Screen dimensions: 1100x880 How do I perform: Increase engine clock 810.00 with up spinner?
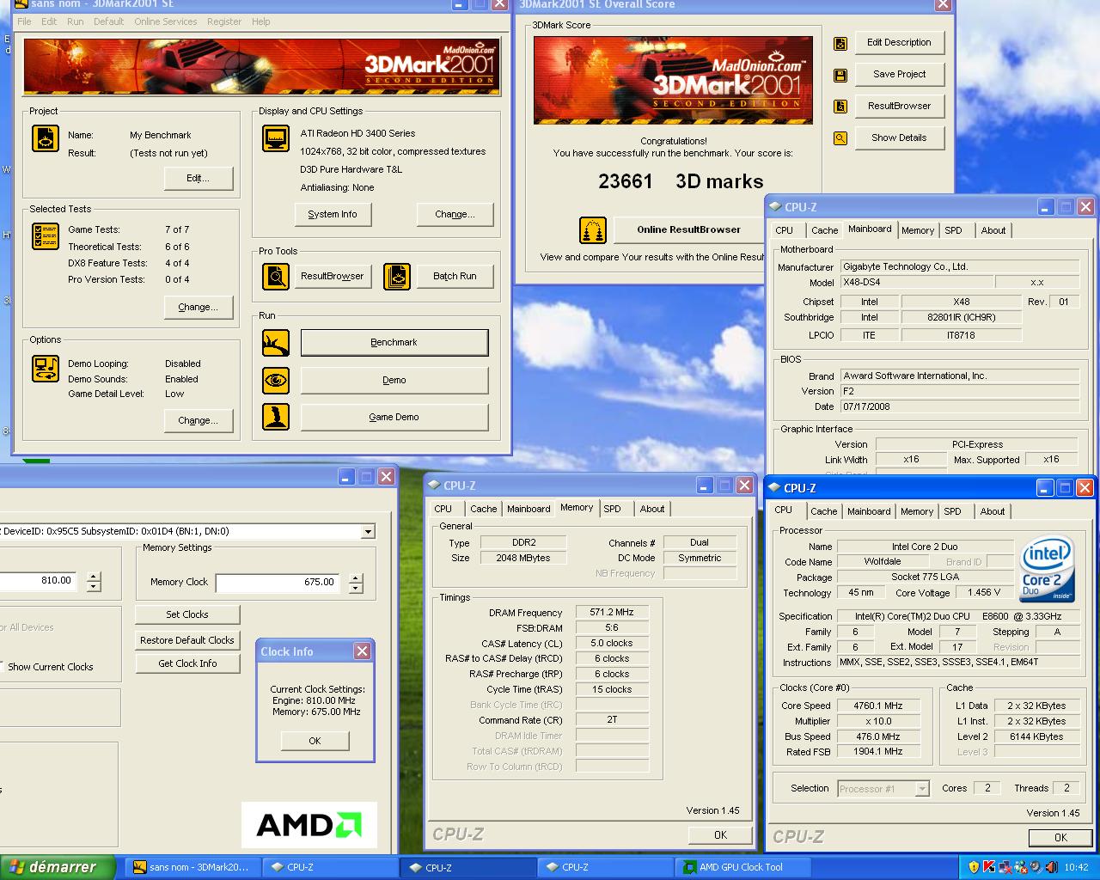click(94, 577)
